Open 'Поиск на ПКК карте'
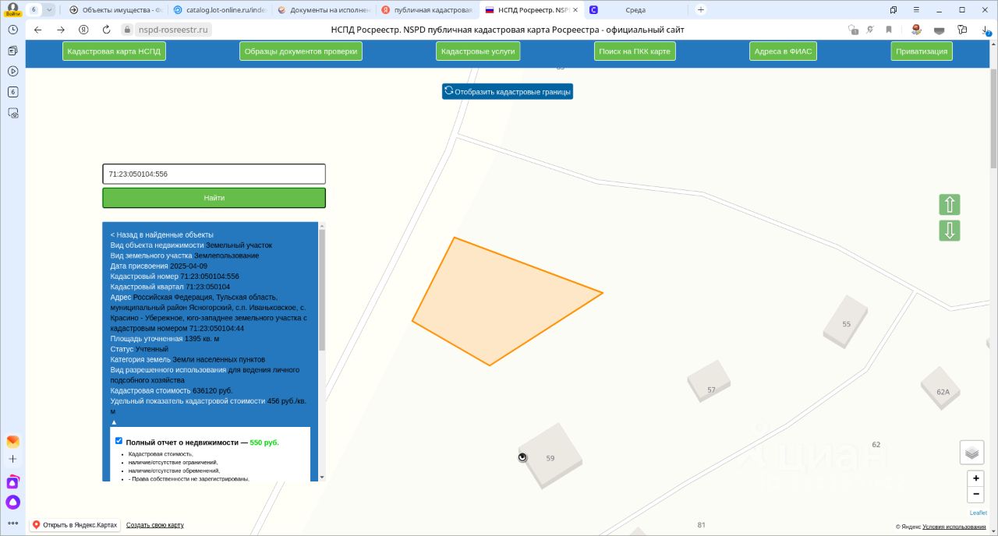Viewport: 998px width, 536px height. [x=634, y=51]
